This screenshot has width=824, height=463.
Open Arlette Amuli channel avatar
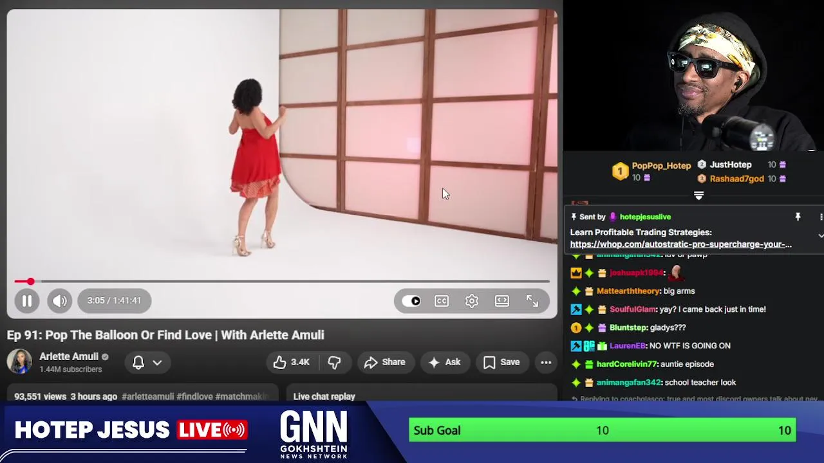coord(19,361)
